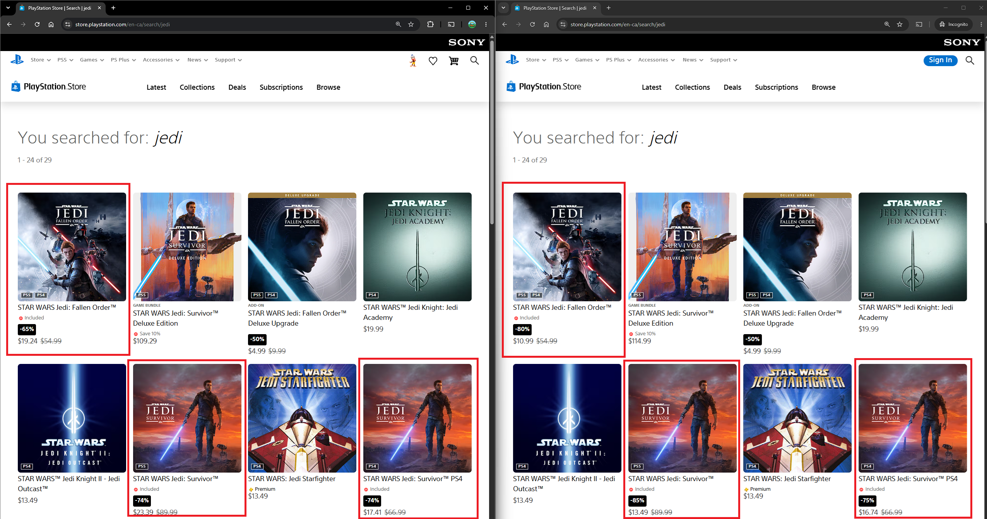Open the Chrome three-dot menu in left window
This screenshot has width=987, height=519.
(486, 24)
